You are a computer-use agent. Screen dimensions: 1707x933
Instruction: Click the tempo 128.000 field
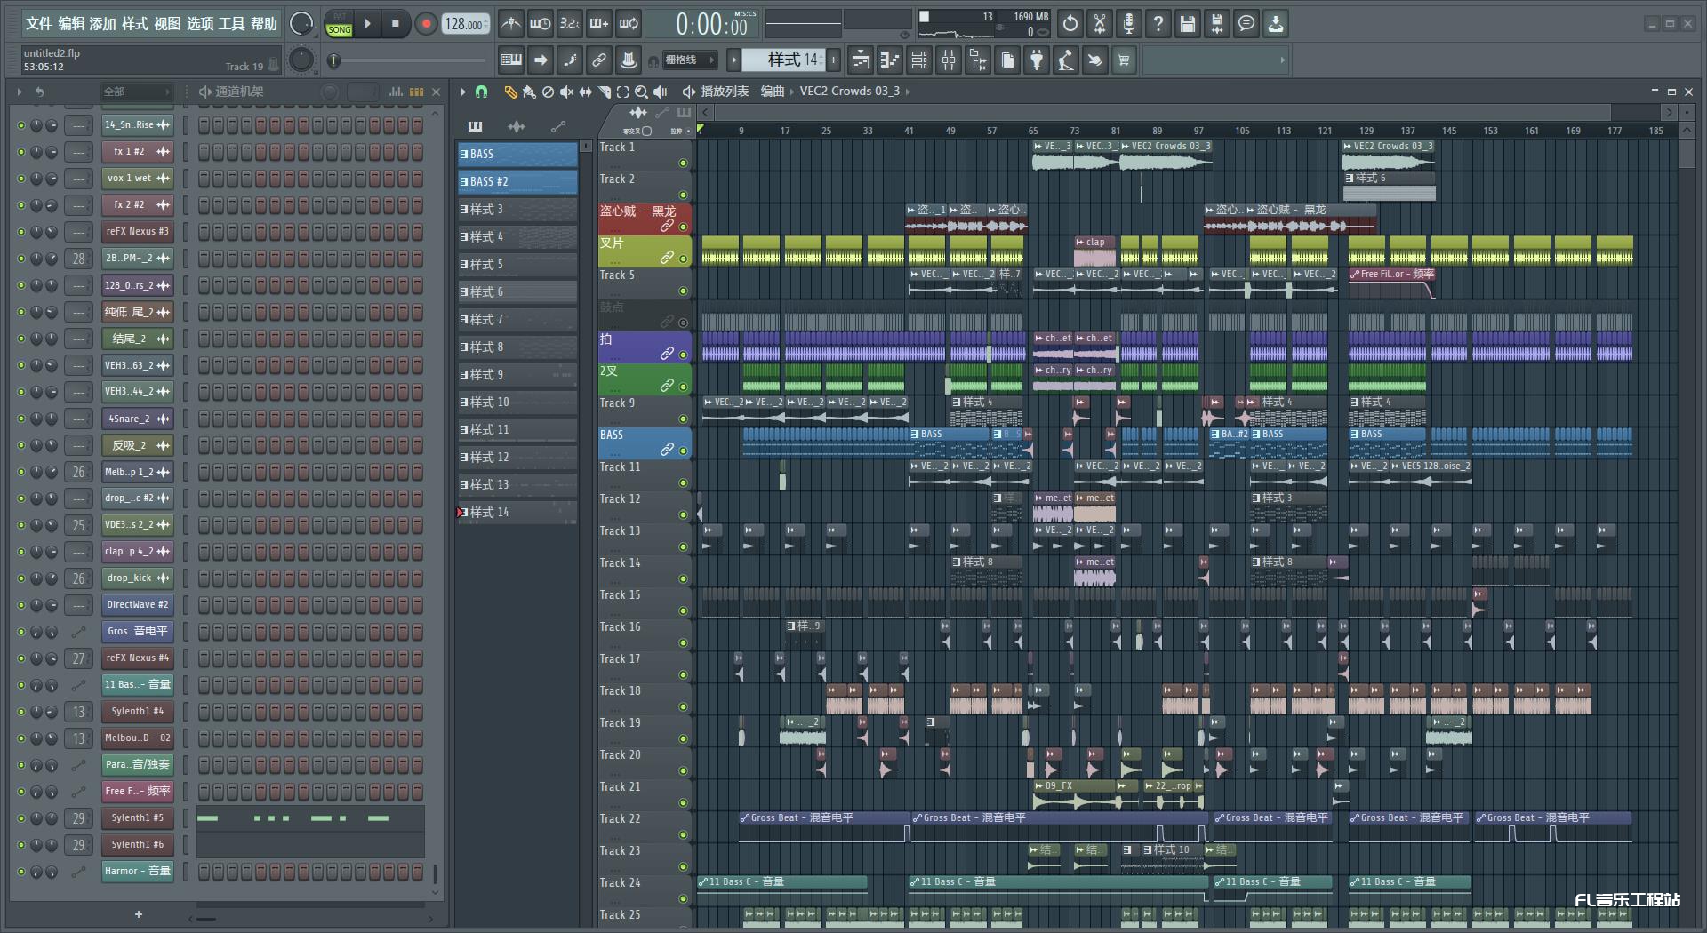click(x=466, y=24)
